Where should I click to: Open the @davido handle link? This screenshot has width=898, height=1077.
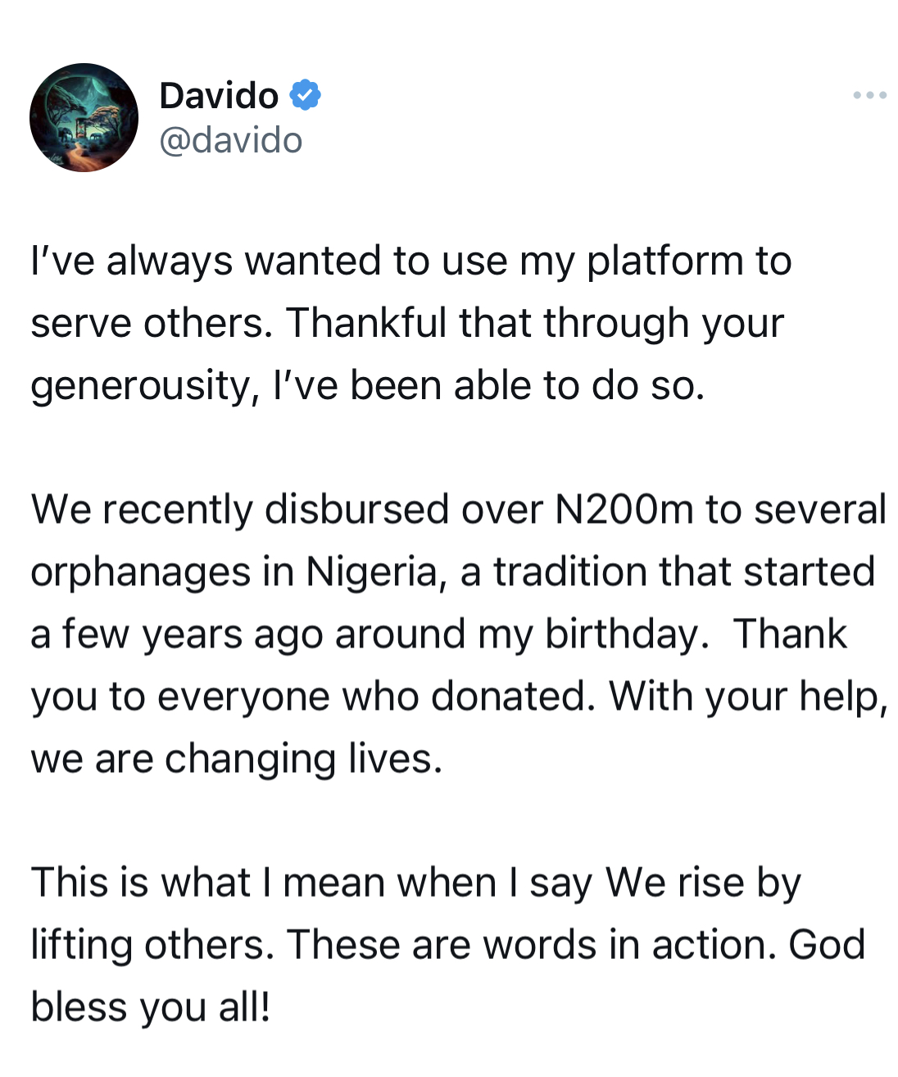[231, 140]
